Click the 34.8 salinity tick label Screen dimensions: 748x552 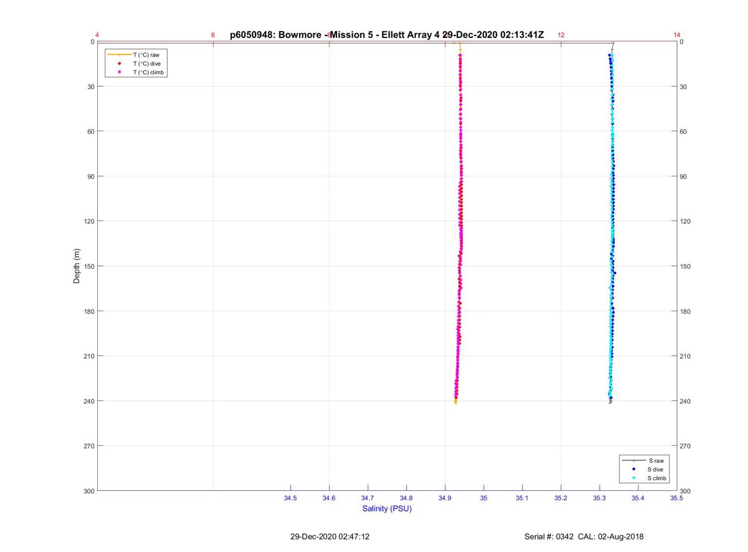point(406,498)
